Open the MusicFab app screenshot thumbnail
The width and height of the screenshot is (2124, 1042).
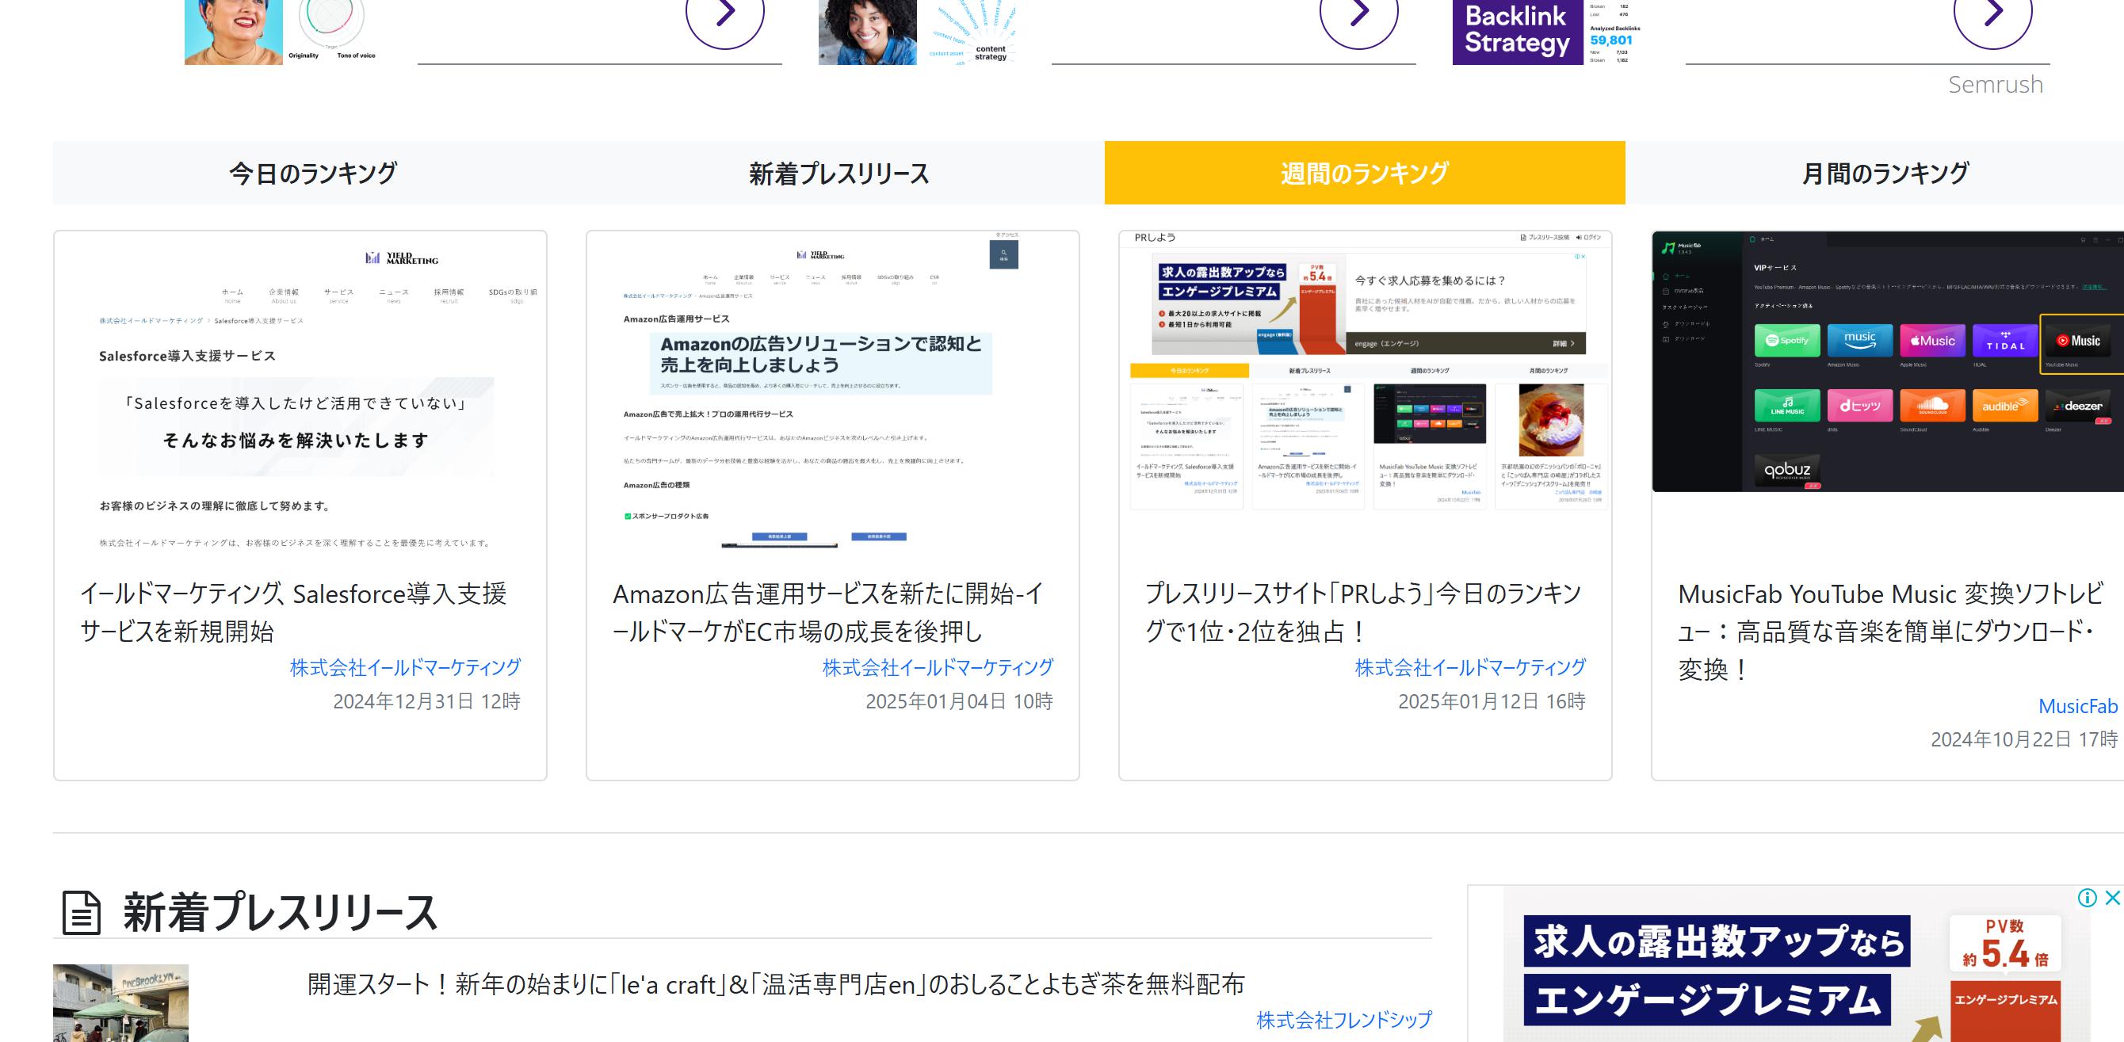tap(1888, 361)
